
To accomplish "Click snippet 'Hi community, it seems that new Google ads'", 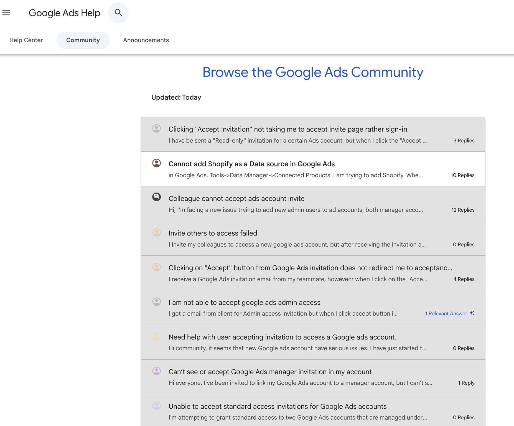I will (x=297, y=348).
